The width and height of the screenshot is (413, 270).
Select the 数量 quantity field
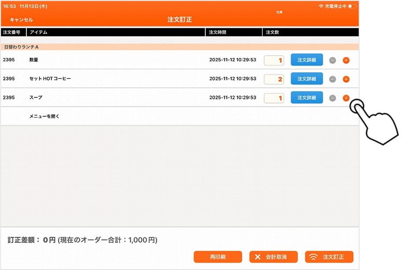click(x=274, y=60)
